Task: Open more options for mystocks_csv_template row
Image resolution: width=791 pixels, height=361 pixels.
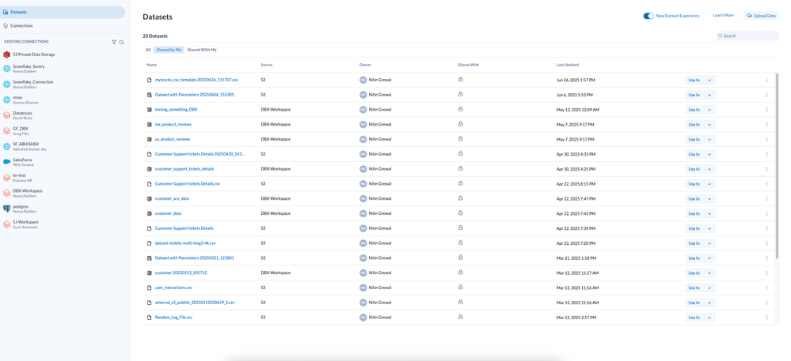Action: pos(766,80)
